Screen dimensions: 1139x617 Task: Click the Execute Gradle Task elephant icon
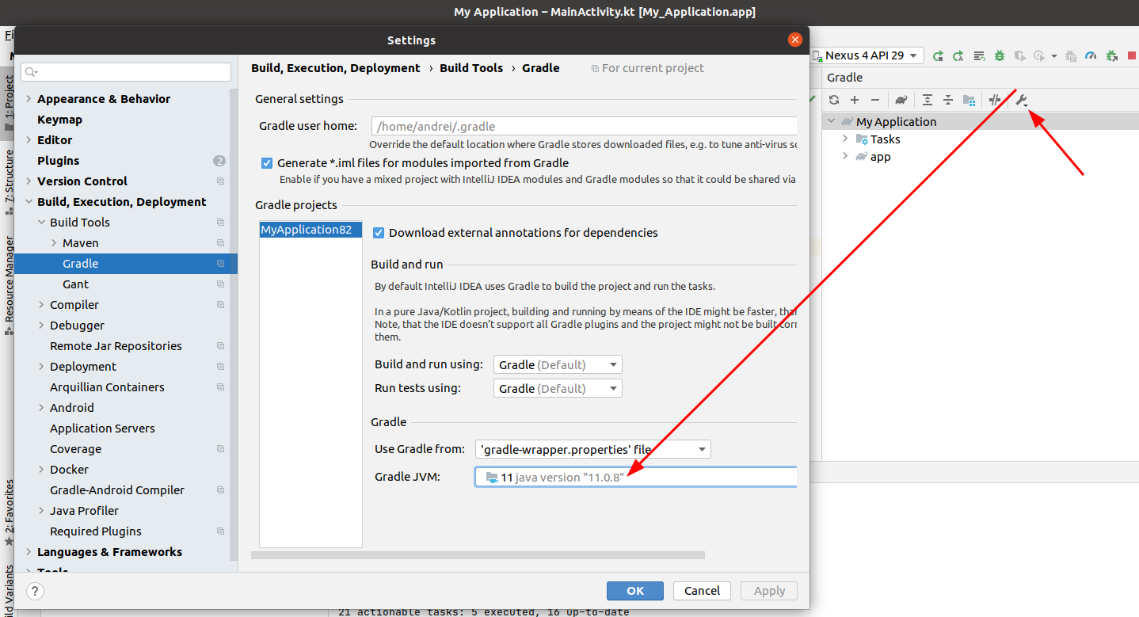coord(901,100)
